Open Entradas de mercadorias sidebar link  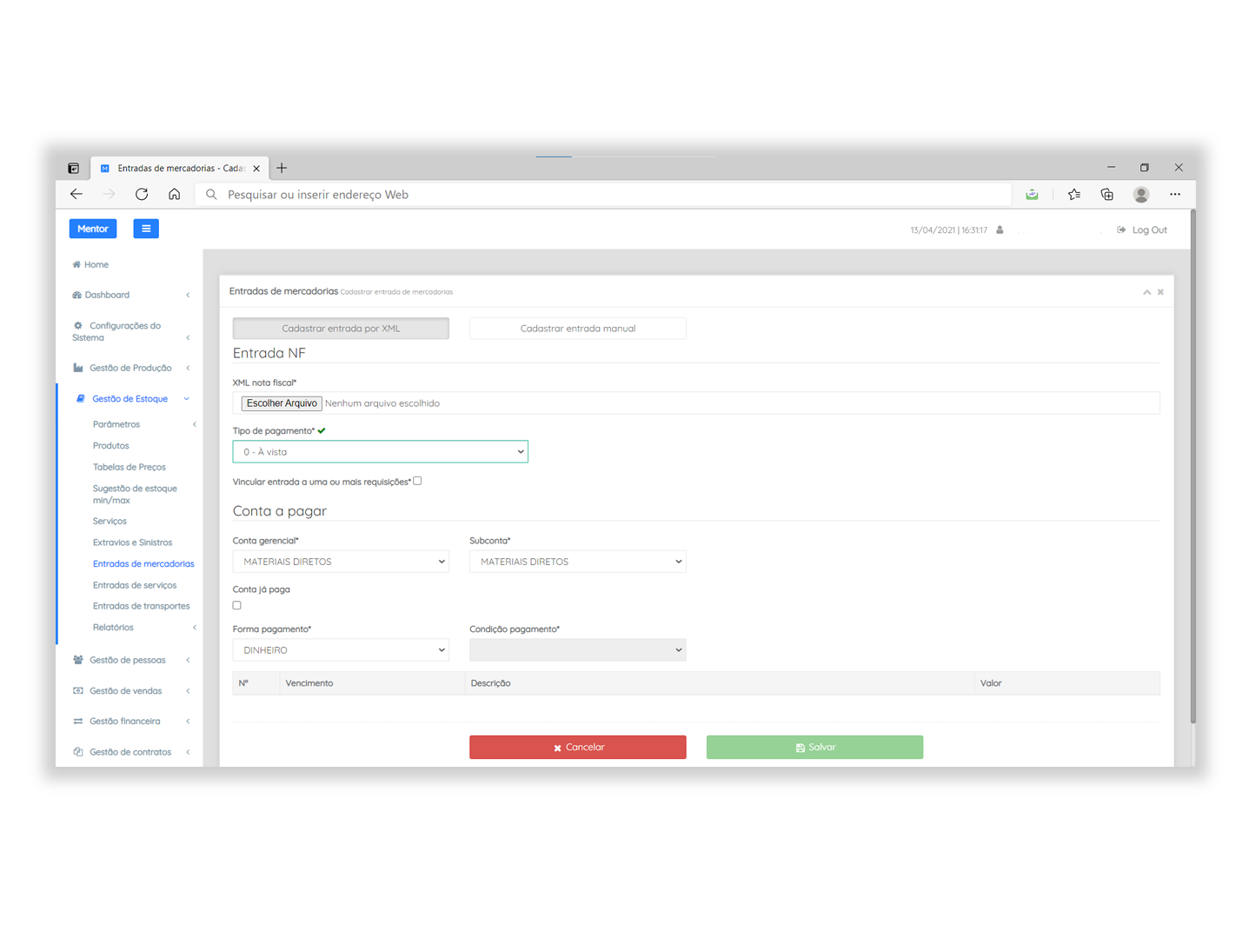[143, 564]
